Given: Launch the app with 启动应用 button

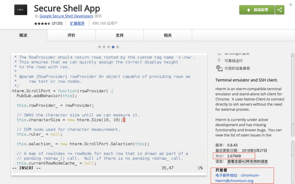Looking at the screenshot, I should pyautogui.click(x=257, y=10).
